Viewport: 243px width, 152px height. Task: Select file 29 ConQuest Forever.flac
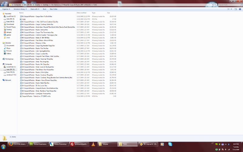pos(36,94)
